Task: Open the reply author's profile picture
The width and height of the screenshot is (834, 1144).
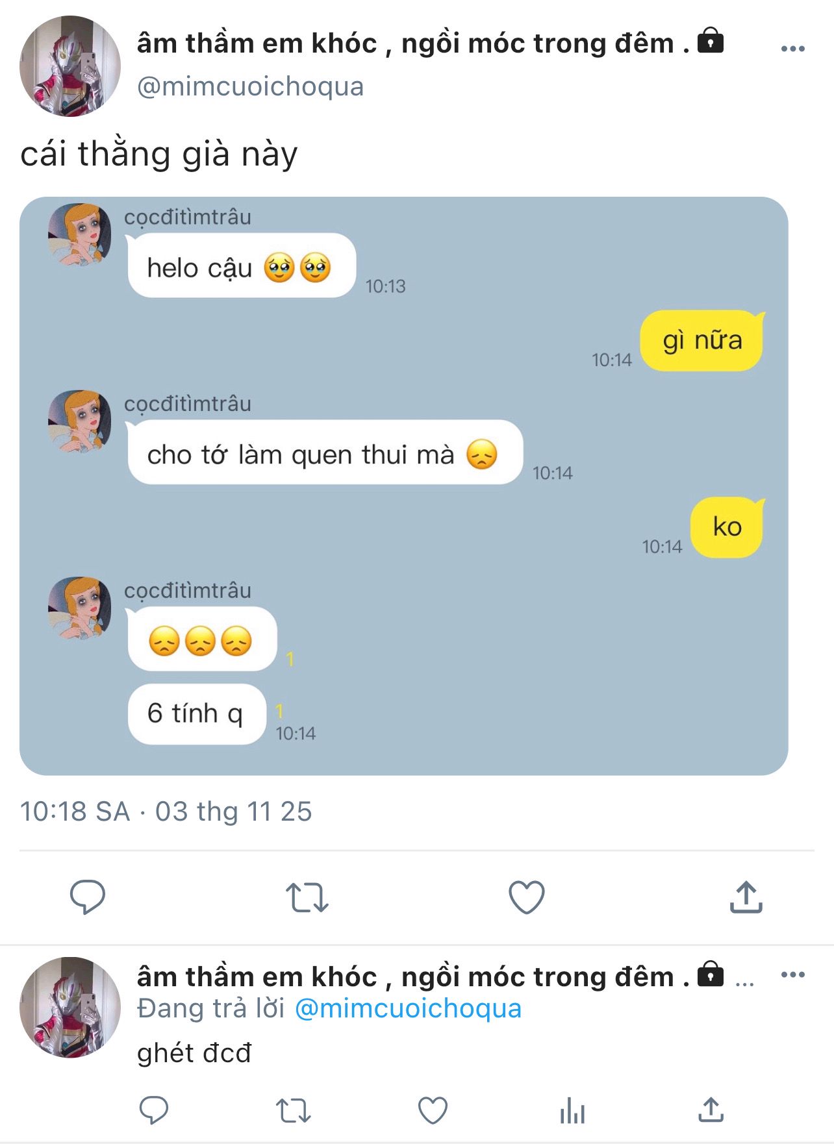Action: click(x=70, y=1007)
